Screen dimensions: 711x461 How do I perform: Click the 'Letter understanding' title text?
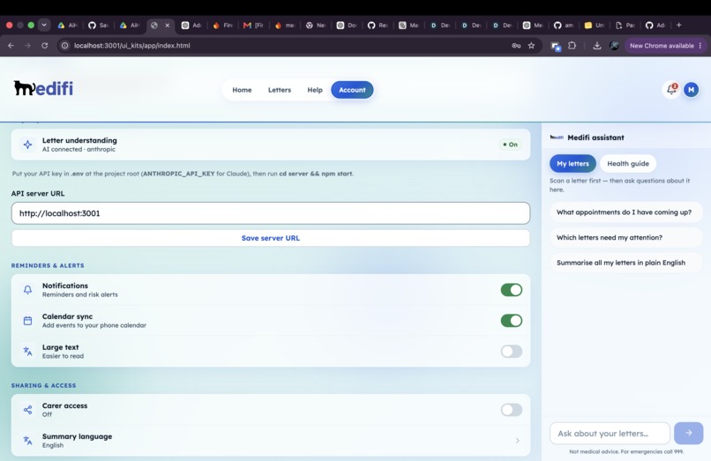pyautogui.click(x=79, y=140)
